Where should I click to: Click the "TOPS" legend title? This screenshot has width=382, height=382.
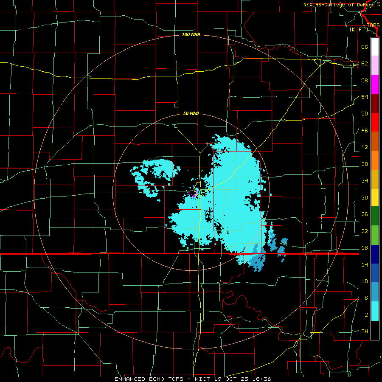pyautogui.click(x=373, y=25)
